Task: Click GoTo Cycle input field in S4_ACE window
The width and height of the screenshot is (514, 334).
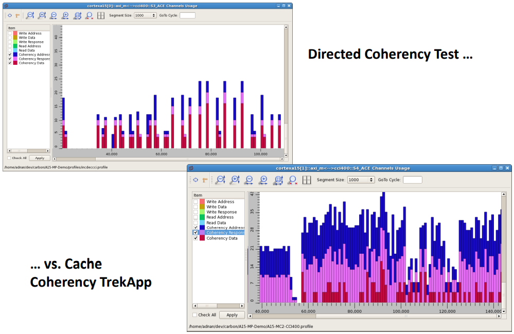Action: click(x=412, y=180)
